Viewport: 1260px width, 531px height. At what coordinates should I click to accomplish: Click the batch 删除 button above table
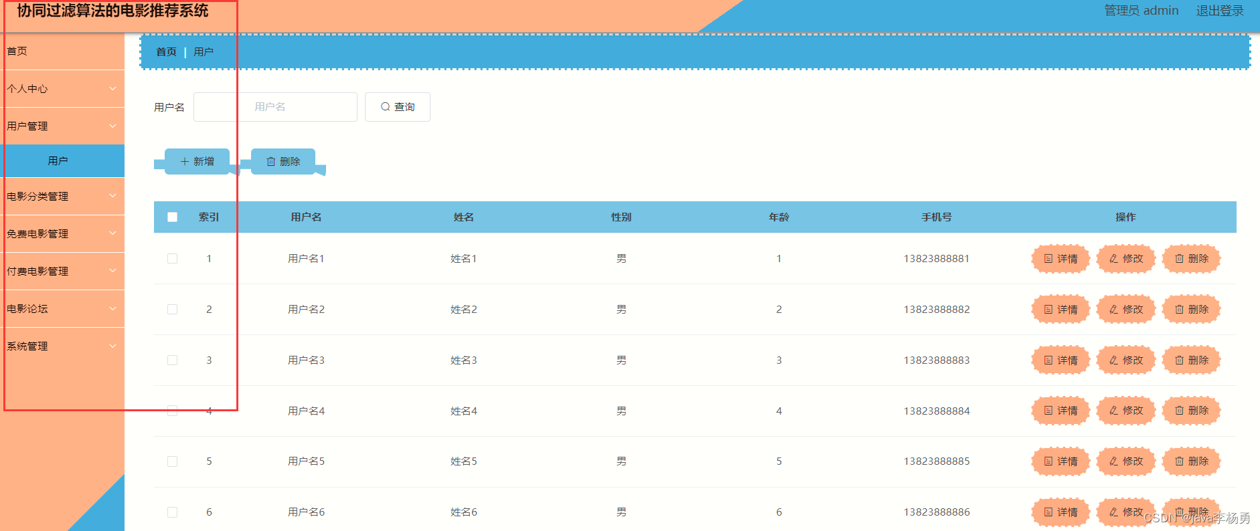pyautogui.click(x=283, y=161)
